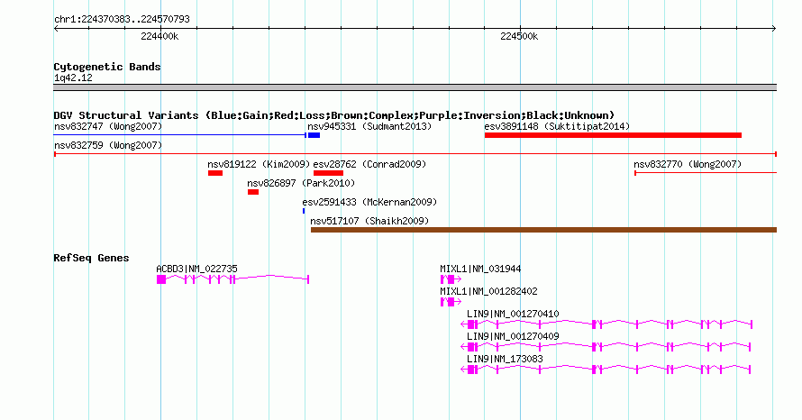Click the nsv832759 (Wong2007) label

[108, 145]
